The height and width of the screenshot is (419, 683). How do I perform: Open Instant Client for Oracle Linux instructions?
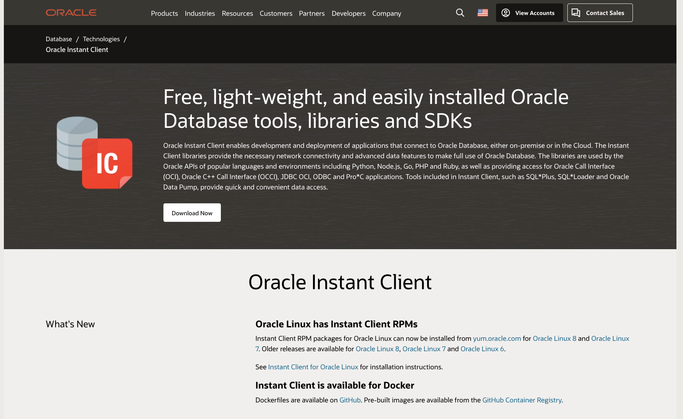(313, 367)
